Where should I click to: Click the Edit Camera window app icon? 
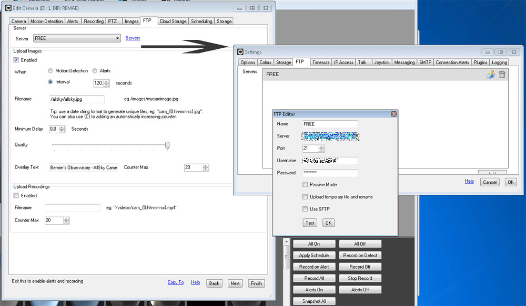pyautogui.click(x=8, y=8)
